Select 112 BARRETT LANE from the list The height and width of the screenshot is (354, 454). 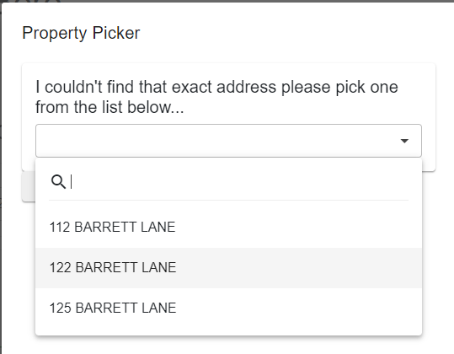[x=228, y=227]
